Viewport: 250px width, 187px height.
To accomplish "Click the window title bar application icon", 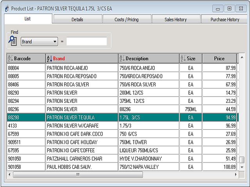I will pos(7,8).
